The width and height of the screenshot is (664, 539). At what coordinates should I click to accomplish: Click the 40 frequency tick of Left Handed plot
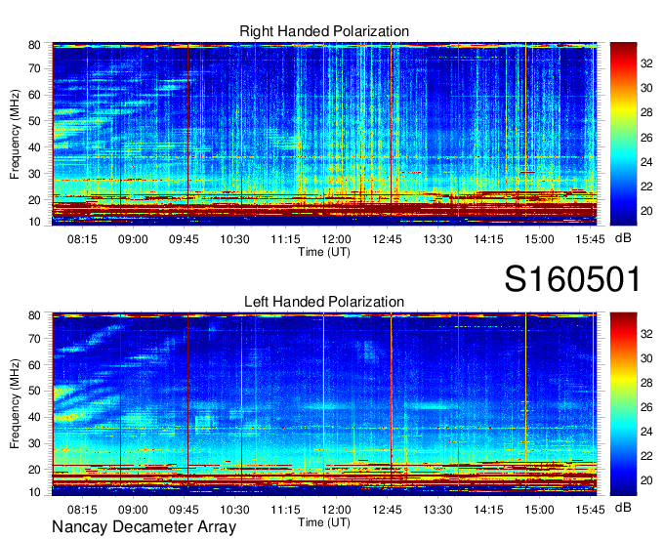coord(34,417)
